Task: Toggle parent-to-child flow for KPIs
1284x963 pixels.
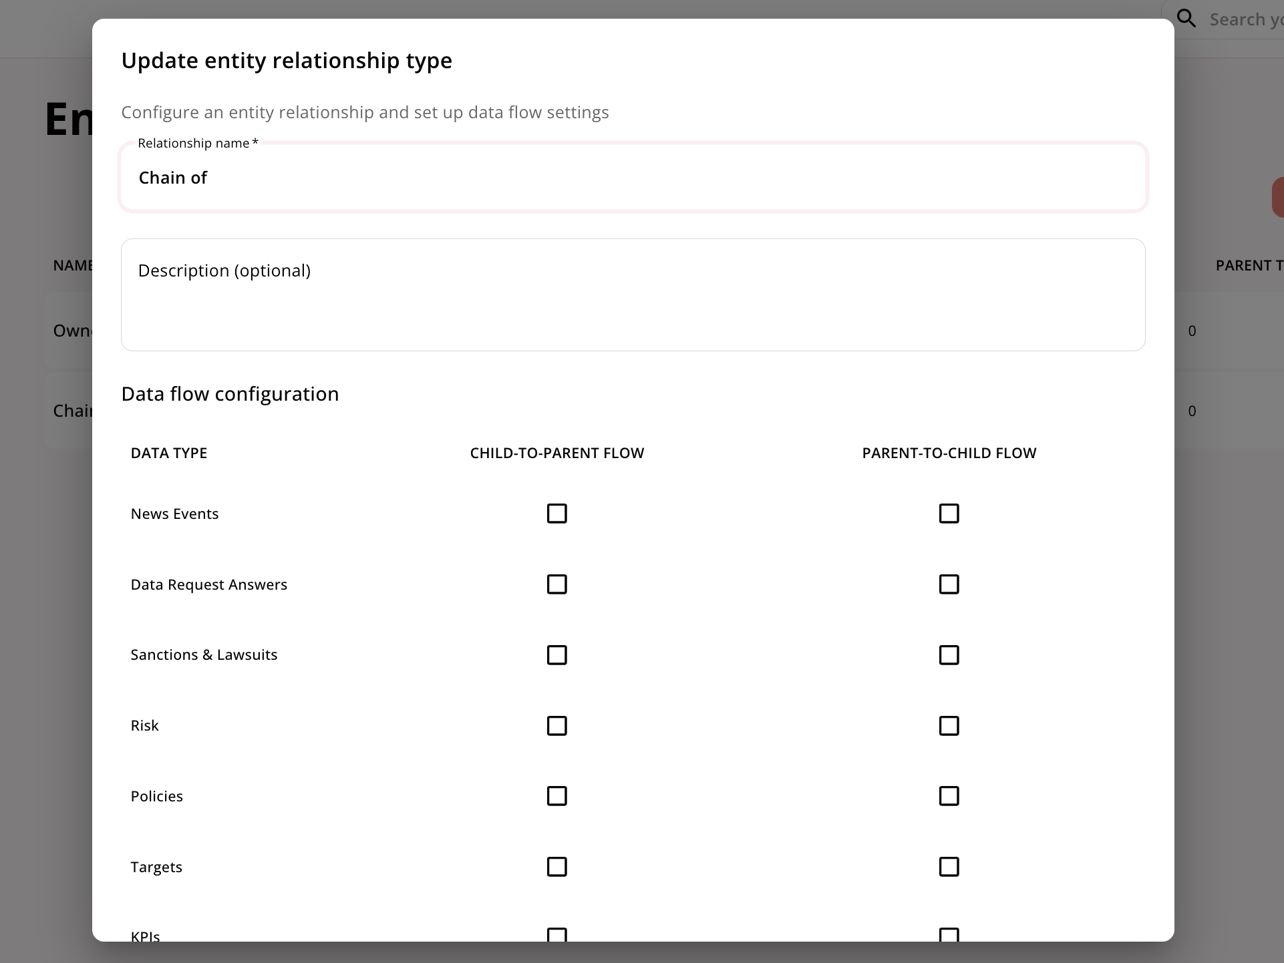Action: coord(949,934)
